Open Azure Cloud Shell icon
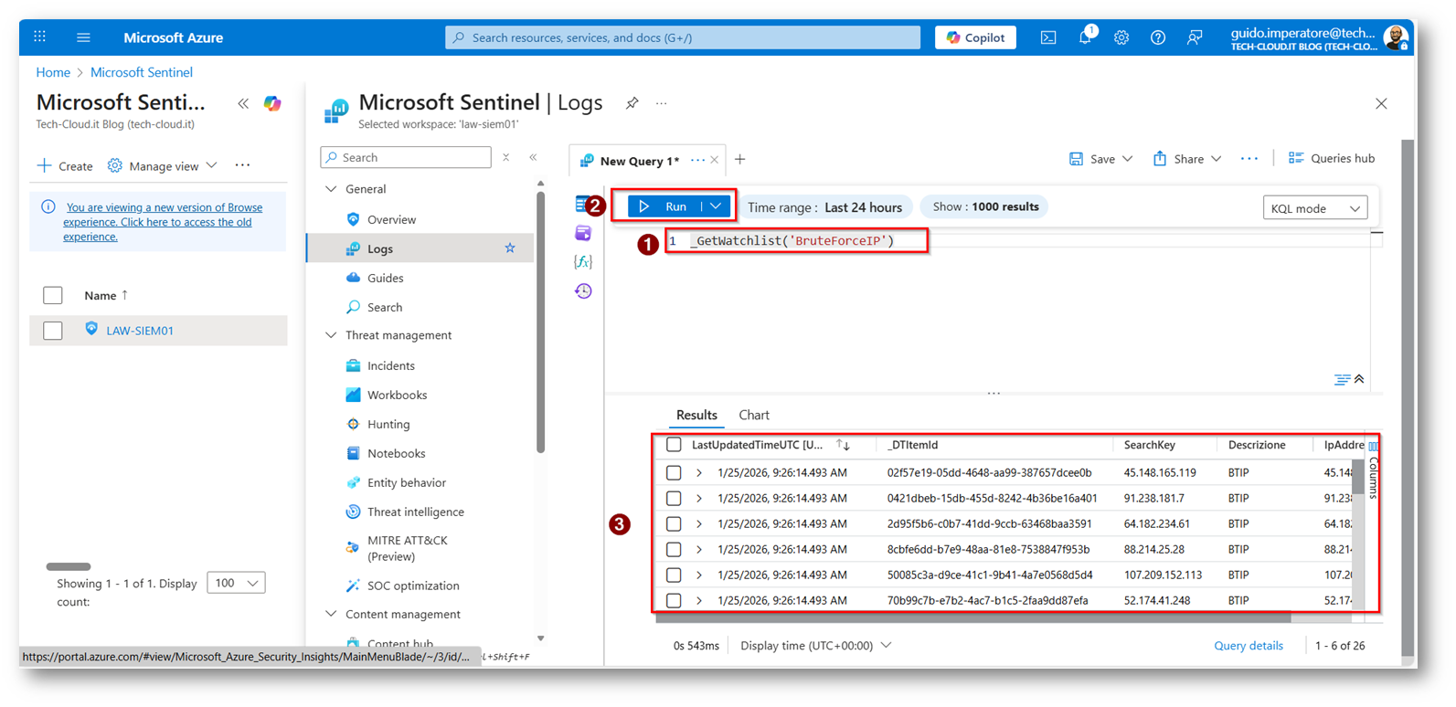1456x707 pixels. (x=1048, y=37)
